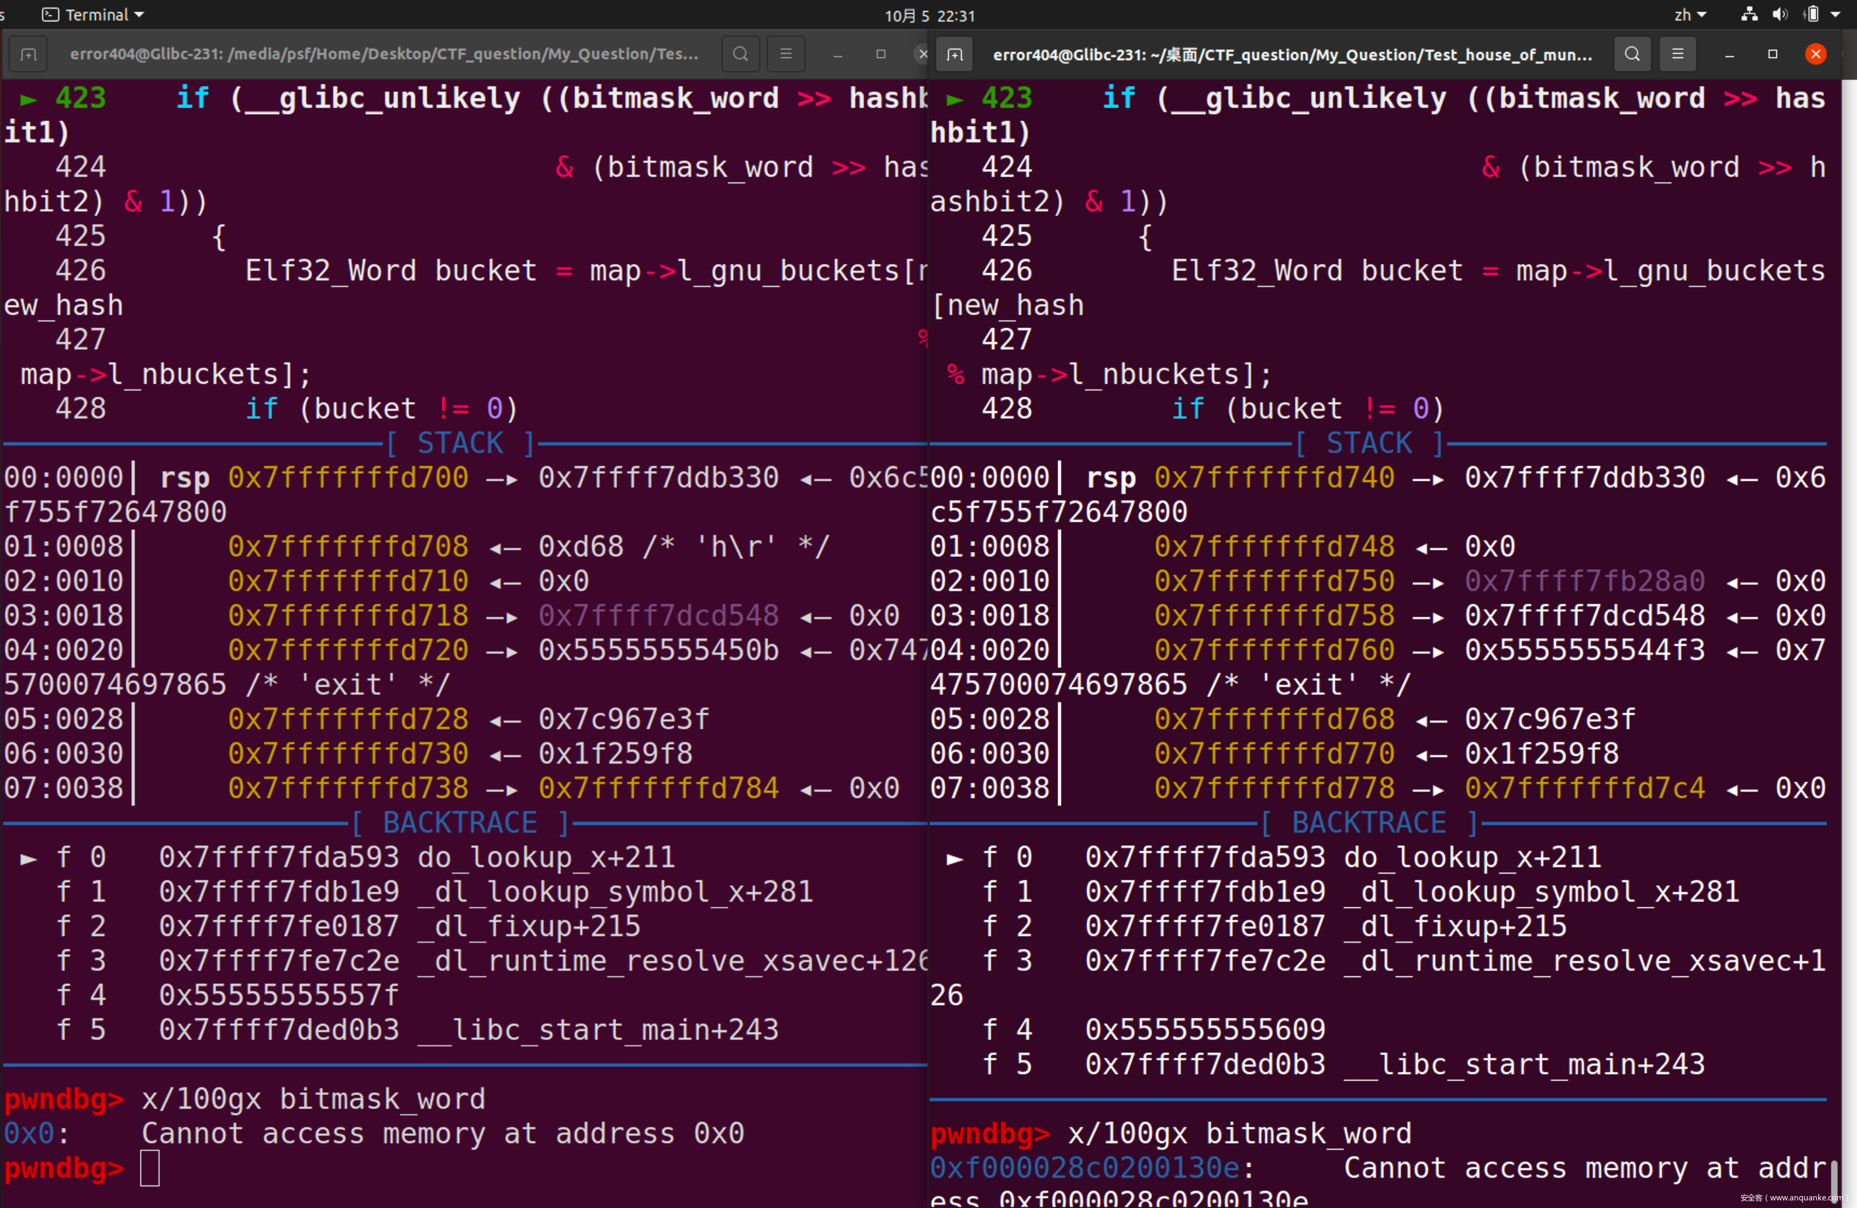Click search icon in left terminal window
The width and height of the screenshot is (1857, 1208).
coord(740,54)
